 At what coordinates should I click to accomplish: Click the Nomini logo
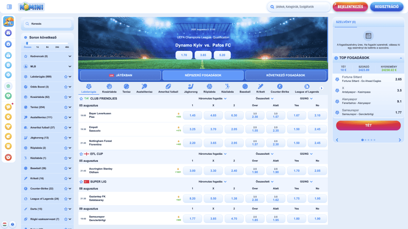[31, 7]
